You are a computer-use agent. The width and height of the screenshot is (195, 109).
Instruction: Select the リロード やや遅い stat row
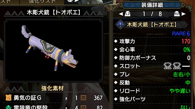(x=152, y=91)
